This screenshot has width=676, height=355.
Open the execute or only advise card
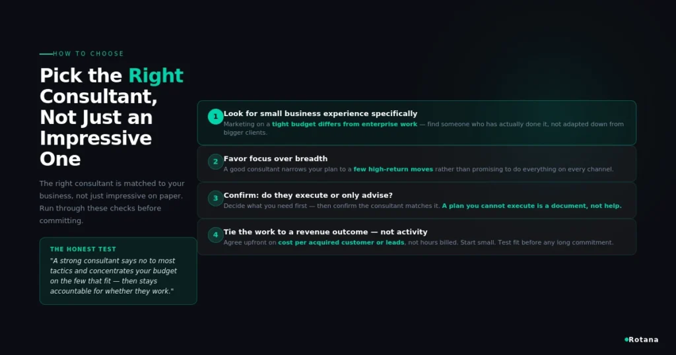tap(417, 201)
